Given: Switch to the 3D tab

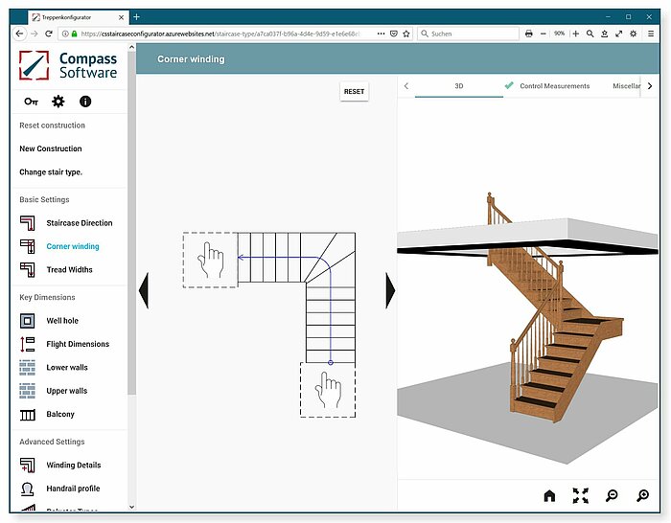Looking at the screenshot, I should pyautogui.click(x=459, y=86).
